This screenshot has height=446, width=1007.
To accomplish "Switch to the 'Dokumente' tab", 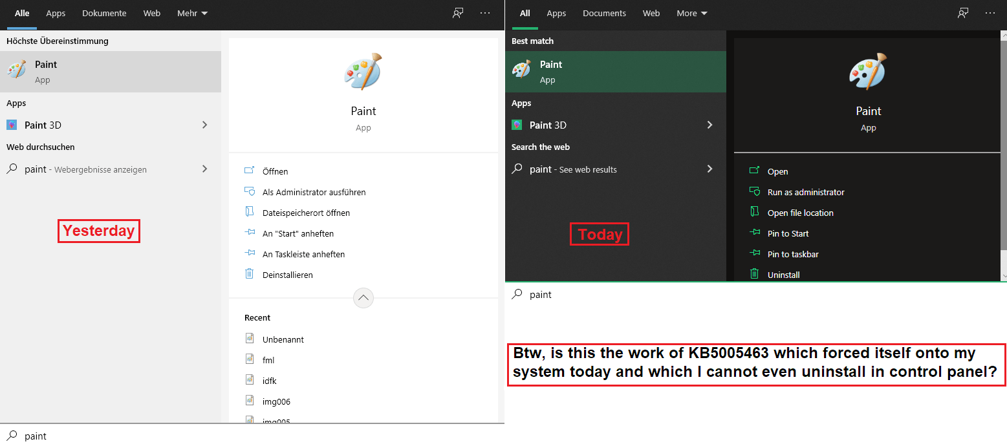I will pos(104,13).
